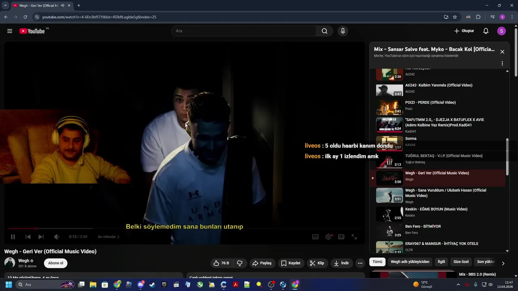Open the Wegh channel name link
518x291 pixels.
click(x=23, y=261)
